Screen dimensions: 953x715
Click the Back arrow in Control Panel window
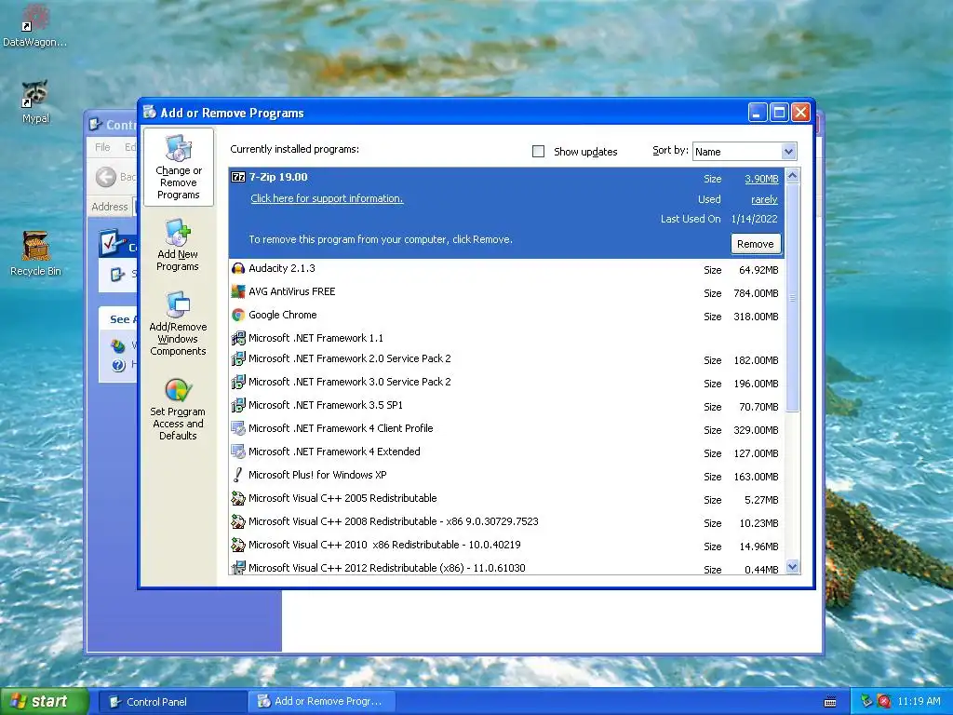[106, 177]
